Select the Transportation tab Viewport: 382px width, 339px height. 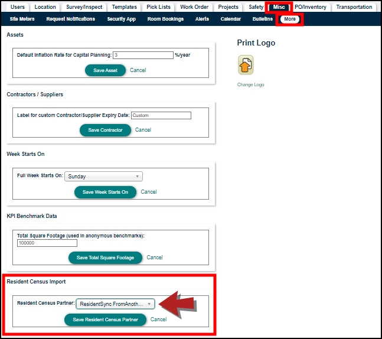(x=354, y=7)
